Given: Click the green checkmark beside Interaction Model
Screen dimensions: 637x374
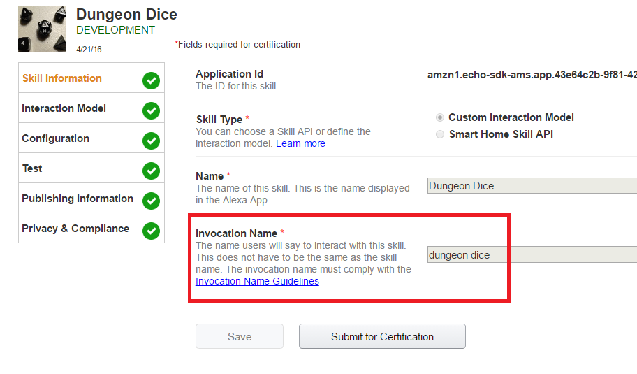Looking at the screenshot, I should coord(151,110).
